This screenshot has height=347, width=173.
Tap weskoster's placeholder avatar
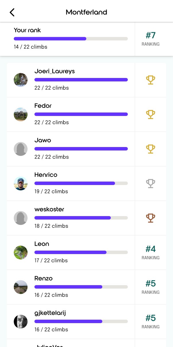[x=21, y=218]
